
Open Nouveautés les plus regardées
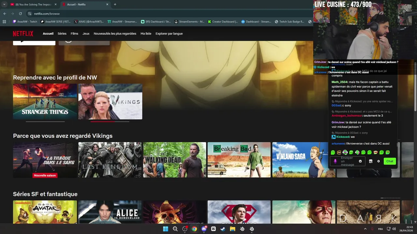[115, 33]
